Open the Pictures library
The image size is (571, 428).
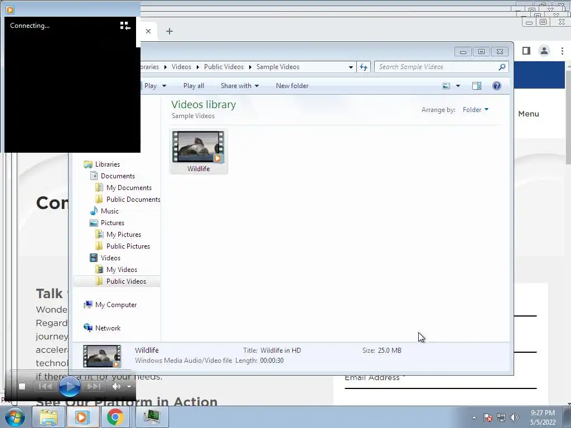113,223
